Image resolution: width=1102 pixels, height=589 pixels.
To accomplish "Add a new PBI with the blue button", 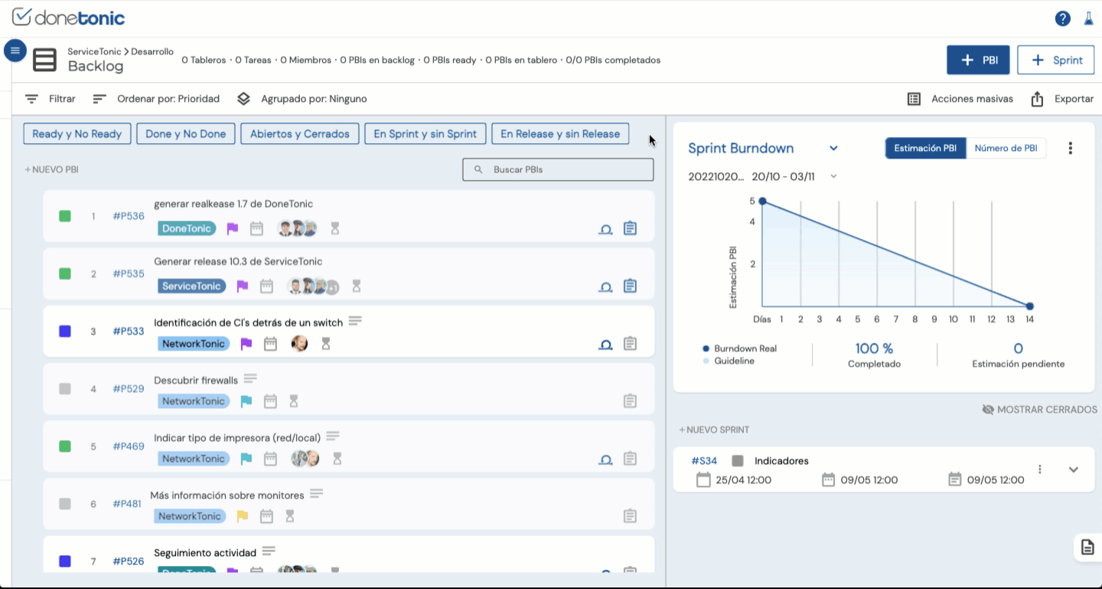I will (978, 60).
